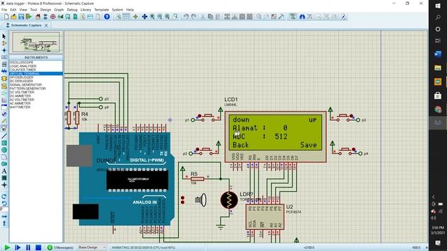Click the schematic overview thumbnail

click(36, 42)
